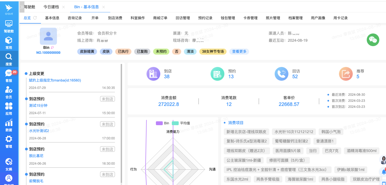Viewport: 386px width, 185px height.
Task: Expand sidebar with the double-chevron handle
Action: (22, 7)
